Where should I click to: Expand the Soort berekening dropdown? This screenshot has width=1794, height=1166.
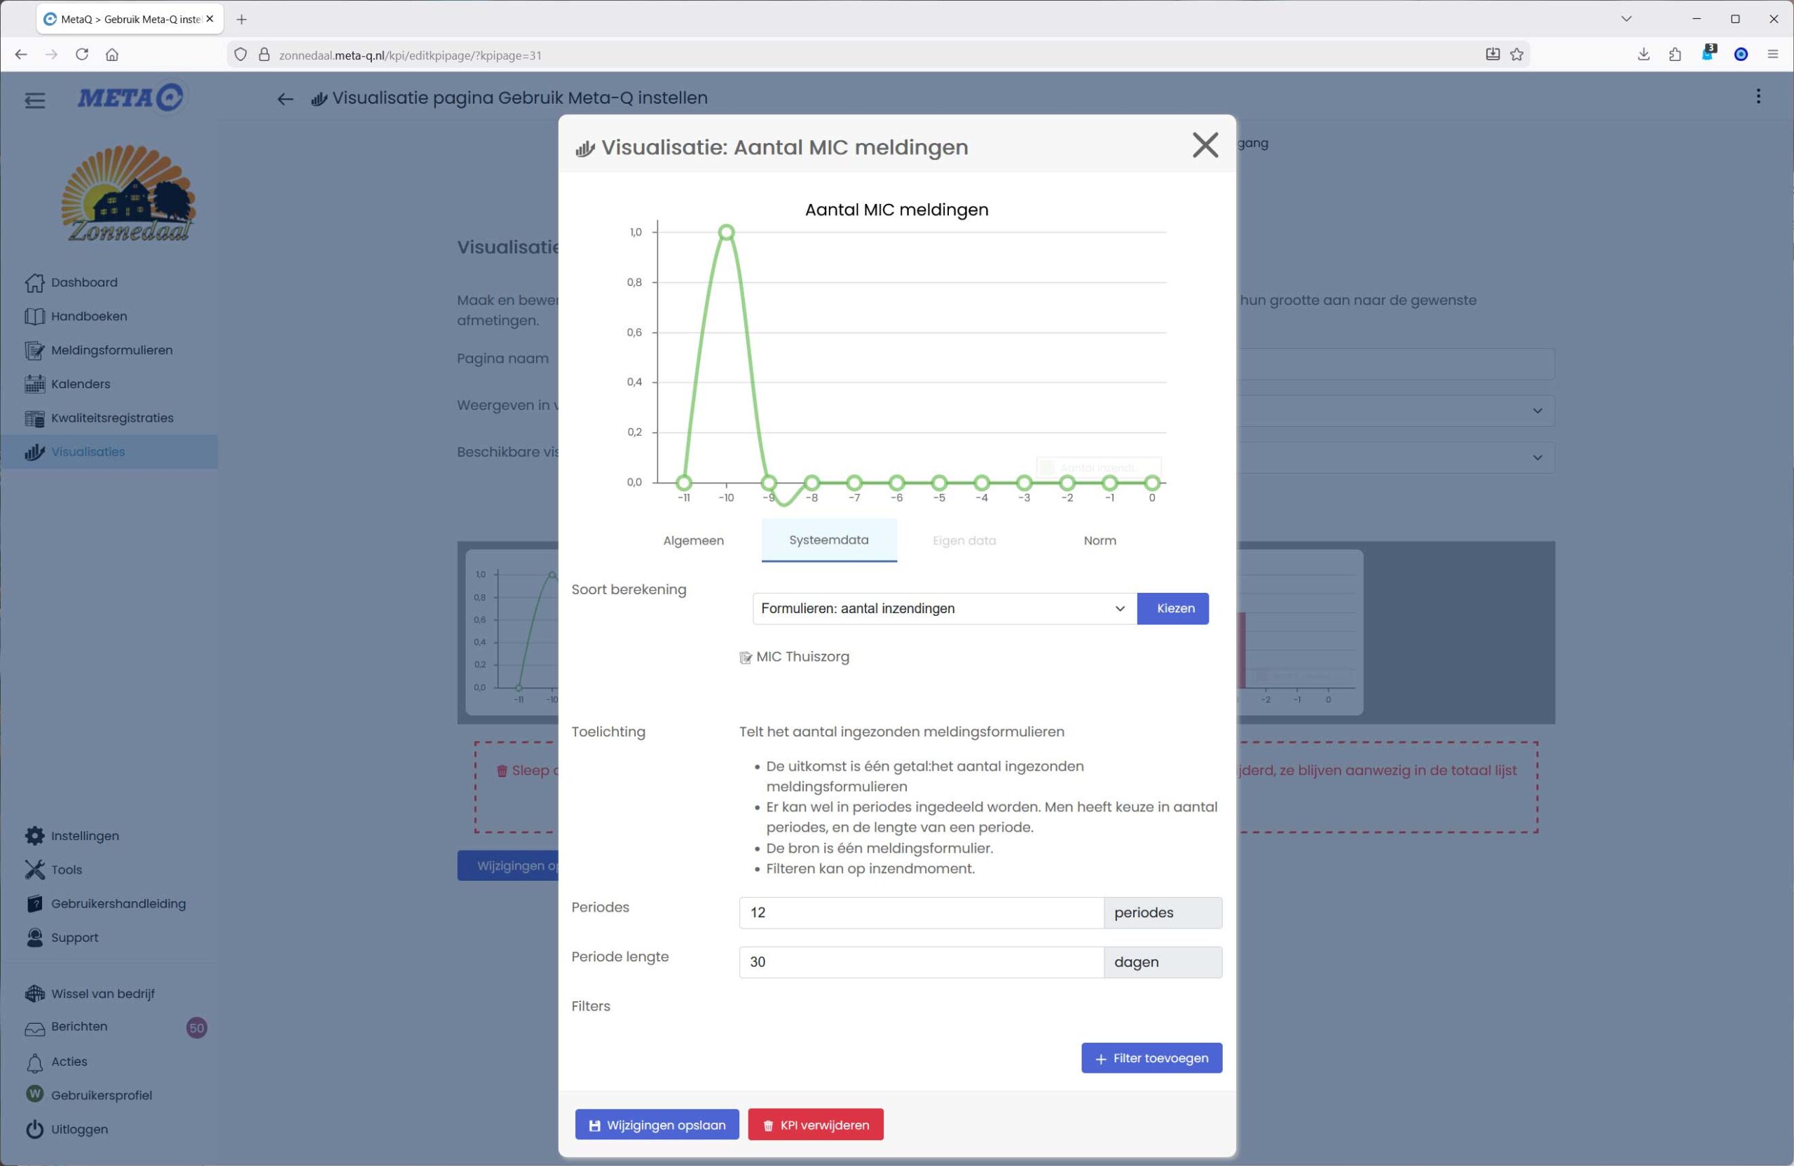coord(944,608)
